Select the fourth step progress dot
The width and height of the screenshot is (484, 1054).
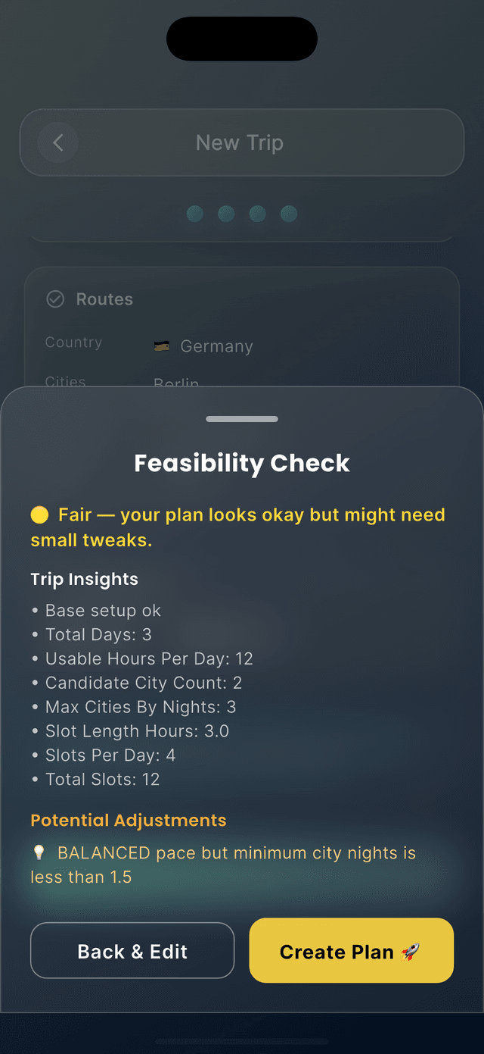(x=289, y=214)
